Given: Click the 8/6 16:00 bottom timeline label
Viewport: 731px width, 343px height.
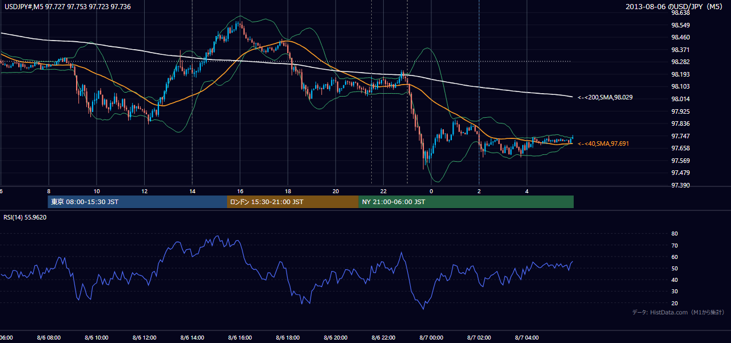Looking at the screenshot, I should (240, 338).
